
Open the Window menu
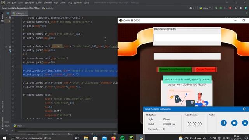tap(78, 3)
